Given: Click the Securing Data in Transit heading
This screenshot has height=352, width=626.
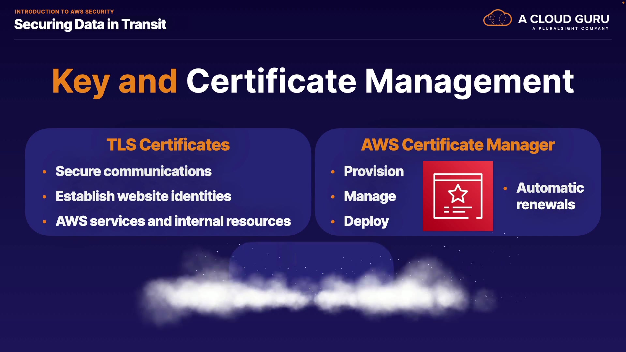Looking at the screenshot, I should [90, 24].
